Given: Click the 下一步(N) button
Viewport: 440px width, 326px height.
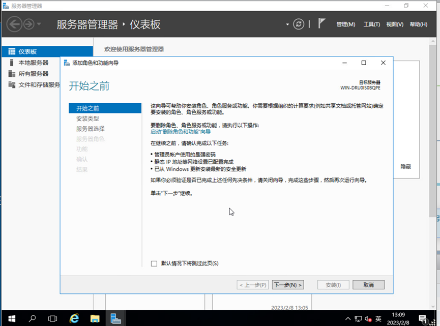Looking at the screenshot, I should coord(288,285).
